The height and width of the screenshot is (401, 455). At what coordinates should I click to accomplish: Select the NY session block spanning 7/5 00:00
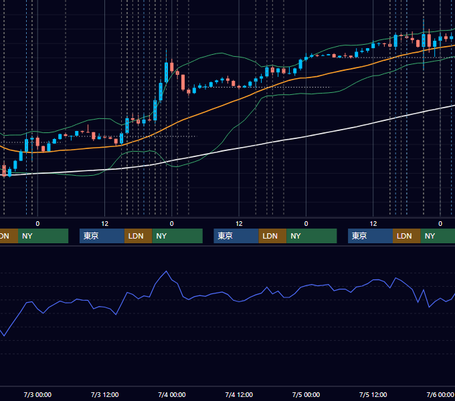coord(312,236)
